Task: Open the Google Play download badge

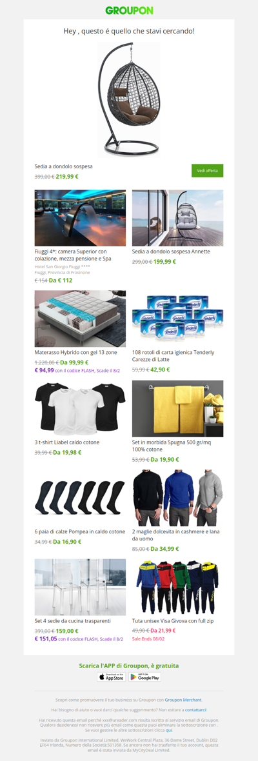Action: [144, 677]
